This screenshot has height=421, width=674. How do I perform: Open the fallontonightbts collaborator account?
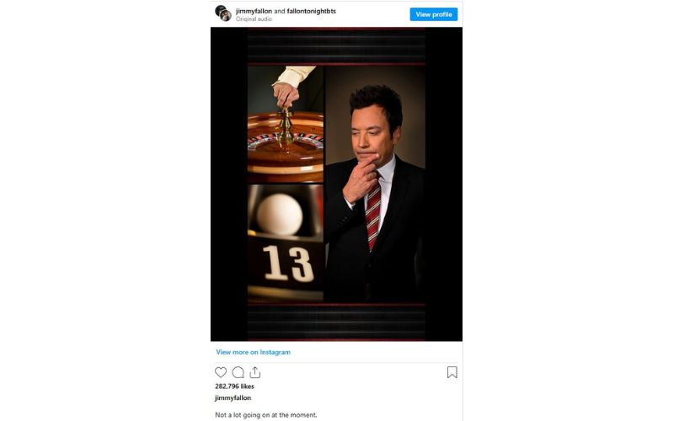click(x=311, y=11)
